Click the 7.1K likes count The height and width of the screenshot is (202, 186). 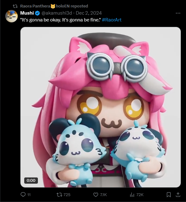[x=103, y=195]
